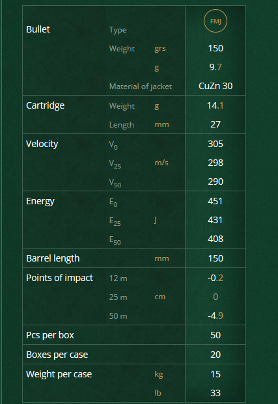Viewport: 278px width, 404px height.
Task: Click the cartridge length value 27
Action: click(215, 124)
